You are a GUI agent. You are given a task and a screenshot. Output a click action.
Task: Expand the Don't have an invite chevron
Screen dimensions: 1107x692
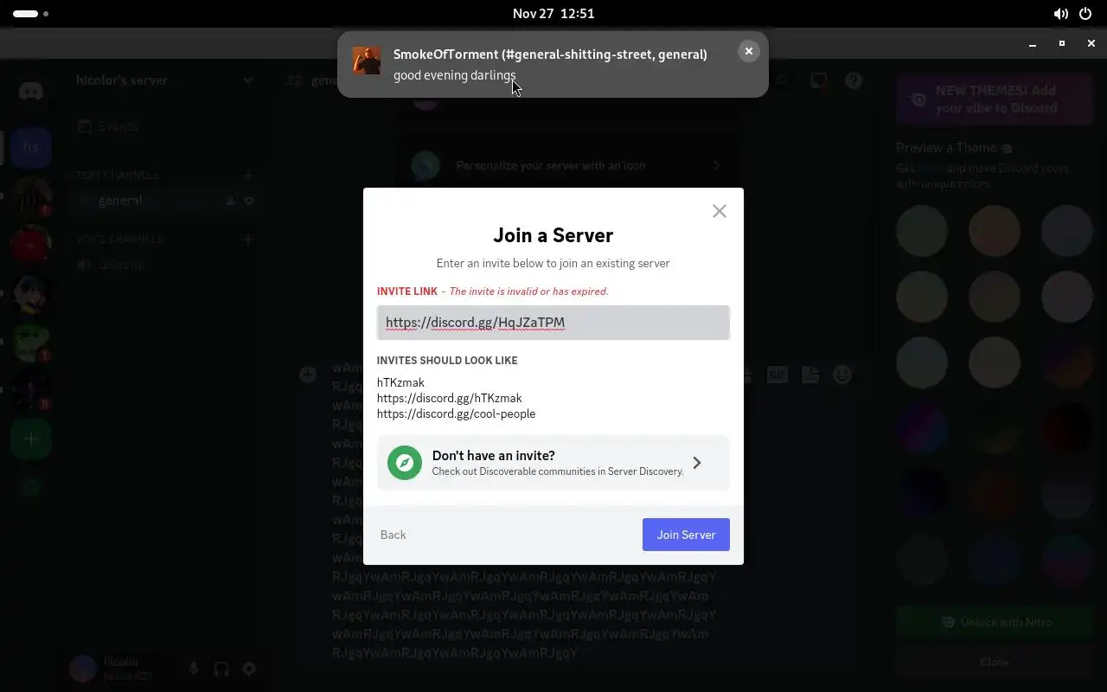[697, 463]
